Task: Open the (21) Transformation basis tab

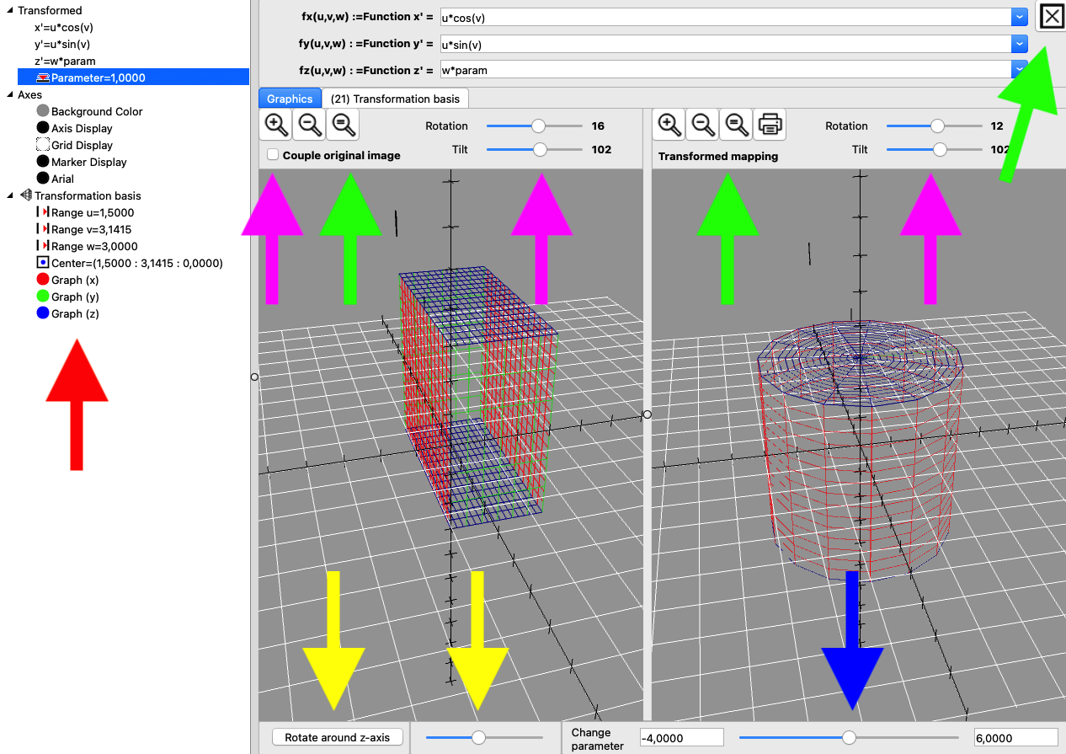Action: tap(395, 99)
